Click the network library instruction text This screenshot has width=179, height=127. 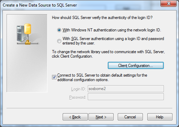108,54
